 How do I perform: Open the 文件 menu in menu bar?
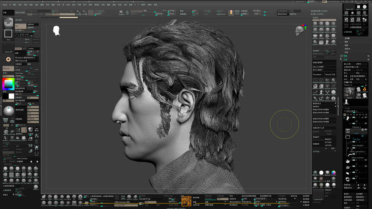pyautogui.click(x=48, y=4)
